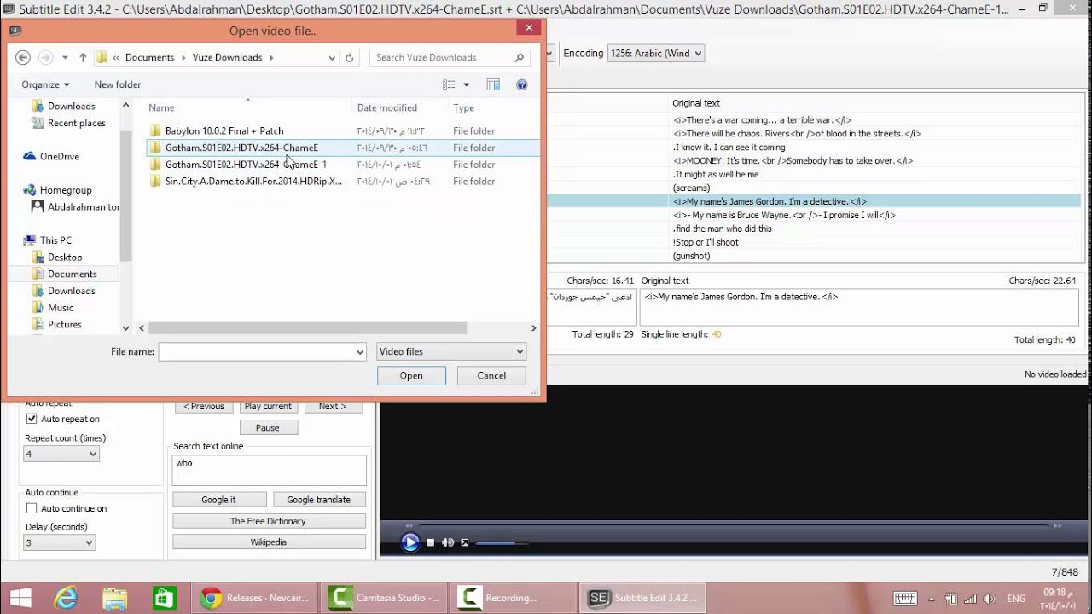Open the Encoding dropdown
Viewport: 1092px width, 614px height.
[x=655, y=53]
